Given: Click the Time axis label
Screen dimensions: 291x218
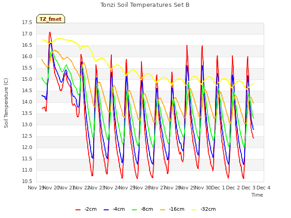Looking at the screenshot, I should click(257, 195).
